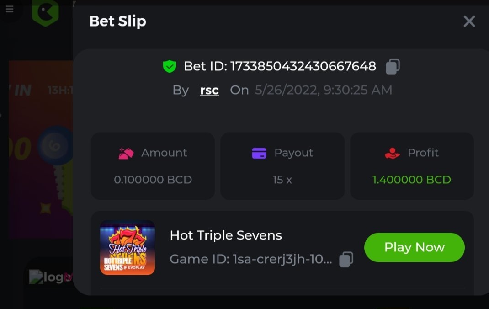The width and height of the screenshot is (489, 309).
Task: Close the Bet Slip dialog
Action: pos(469,21)
